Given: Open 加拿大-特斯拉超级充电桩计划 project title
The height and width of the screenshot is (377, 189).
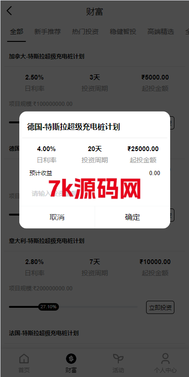Looking at the screenshot, I should [x=47, y=56].
